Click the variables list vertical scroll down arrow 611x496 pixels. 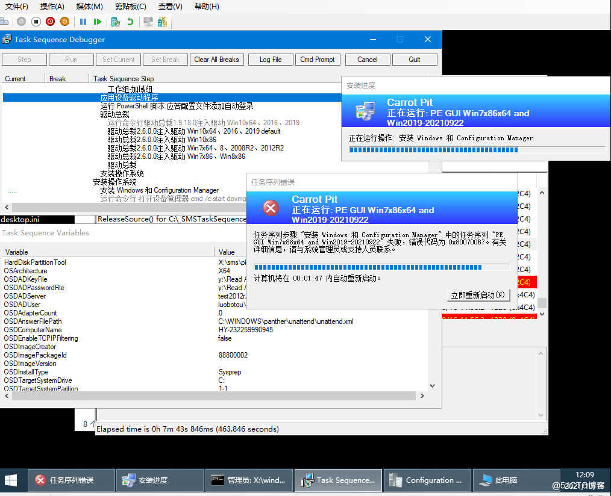point(433,385)
